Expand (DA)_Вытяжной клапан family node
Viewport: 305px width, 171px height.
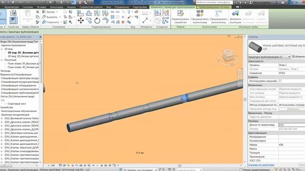pos(2,118)
